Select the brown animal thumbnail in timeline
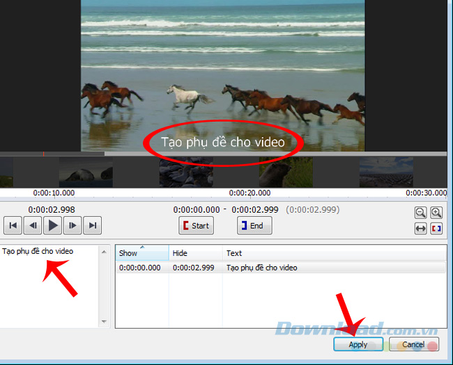The width and height of the screenshot is (453, 365). pyautogui.click(x=286, y=172)
